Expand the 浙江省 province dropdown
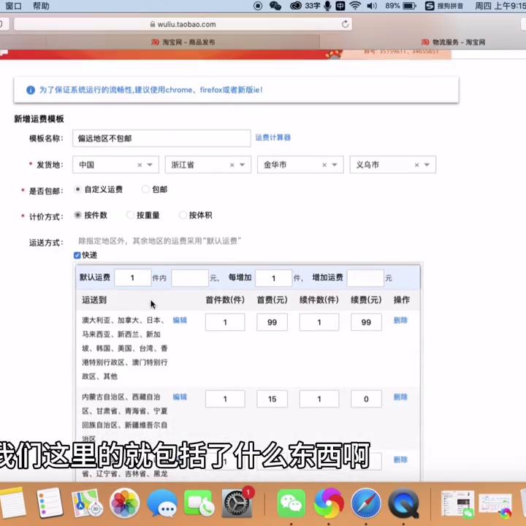This screenshot has height=526, width=526. tap(243, 164)
